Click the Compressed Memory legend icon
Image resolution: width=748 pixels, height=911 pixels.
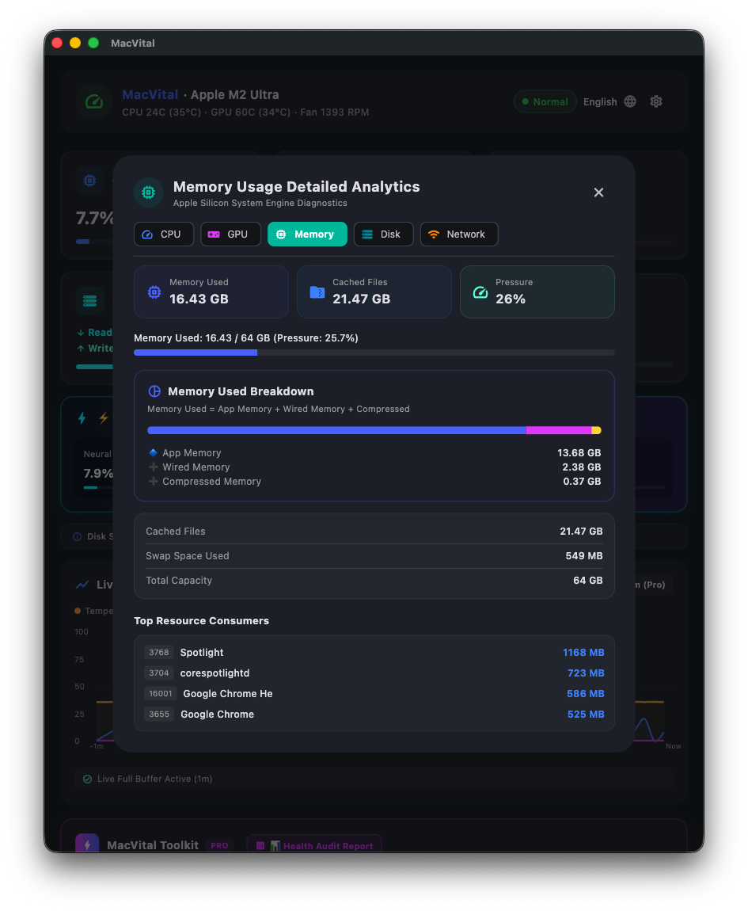(x=154, y=481)
